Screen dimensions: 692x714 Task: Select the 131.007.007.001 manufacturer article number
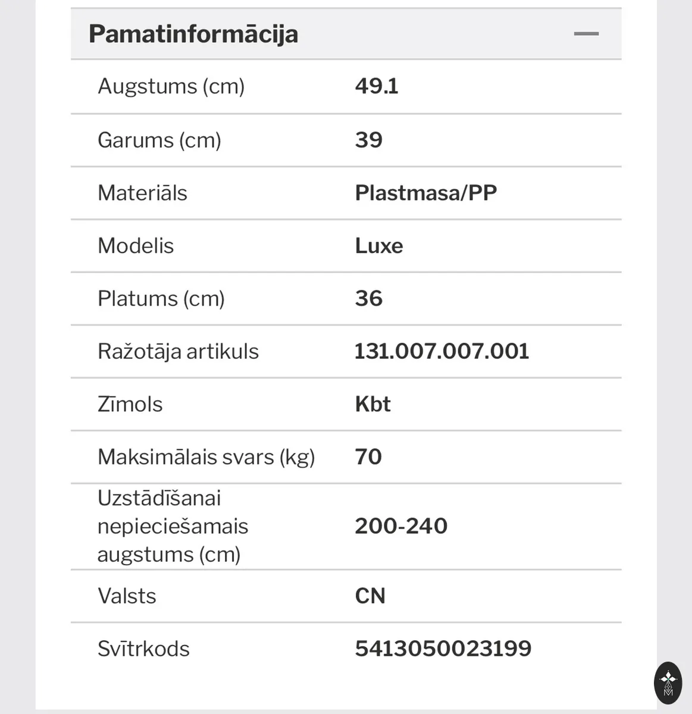point(442,351)
